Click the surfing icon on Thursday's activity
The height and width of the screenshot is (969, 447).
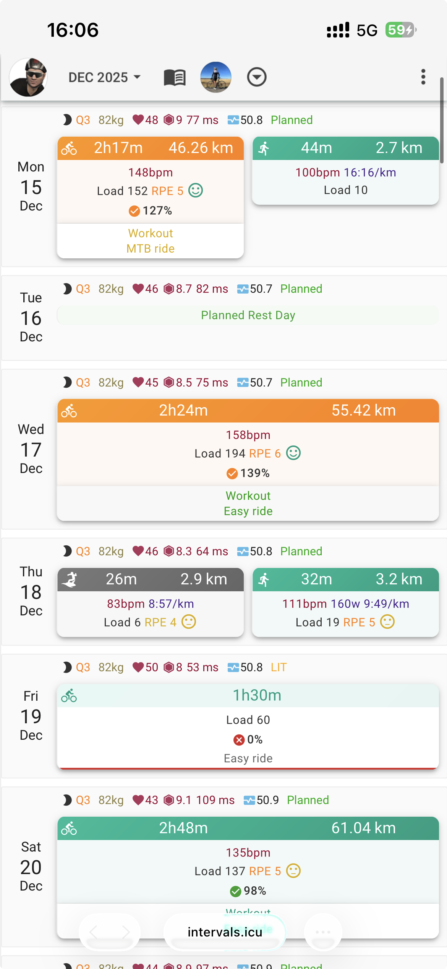click(70, 580)
